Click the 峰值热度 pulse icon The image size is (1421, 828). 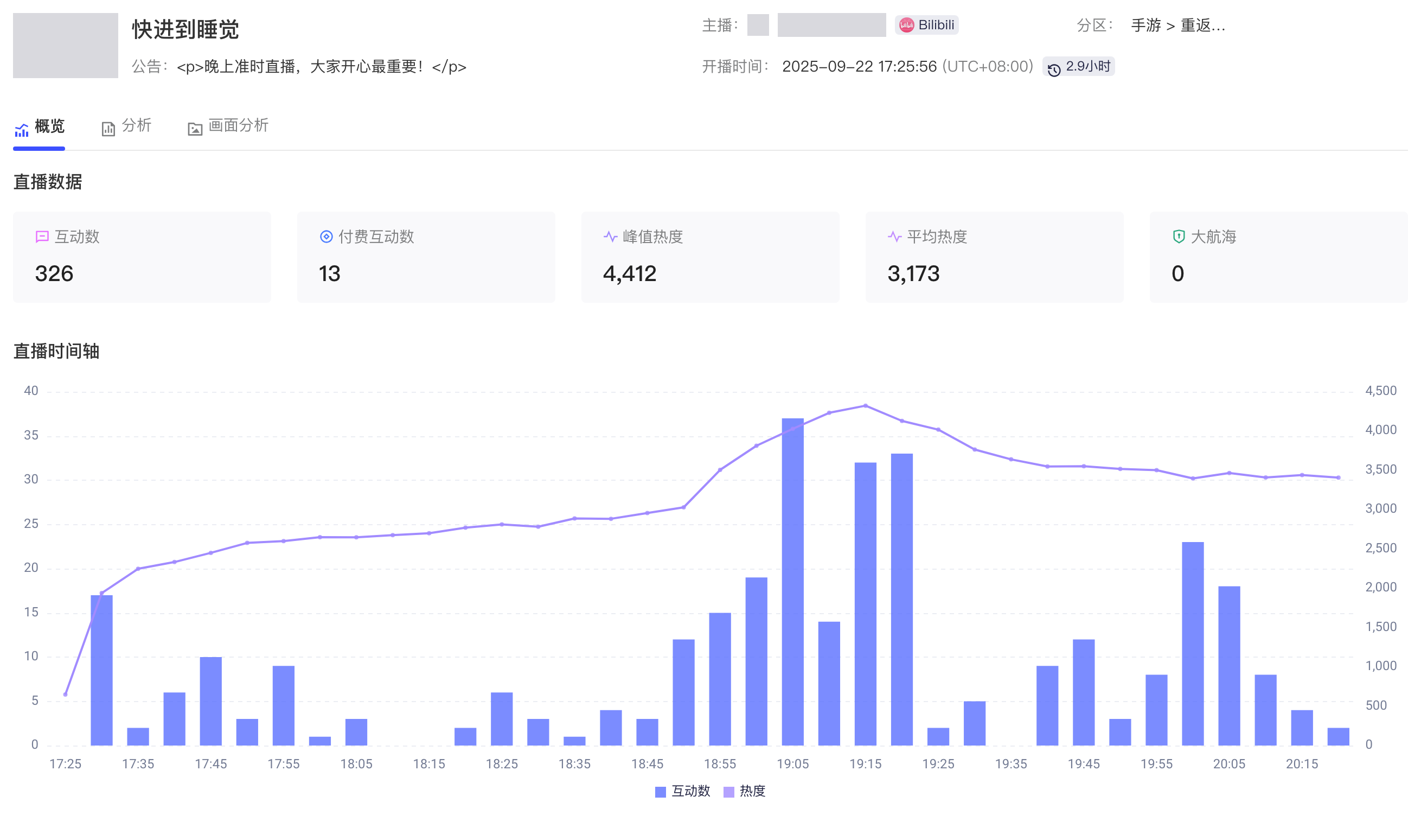click(610, 237)
